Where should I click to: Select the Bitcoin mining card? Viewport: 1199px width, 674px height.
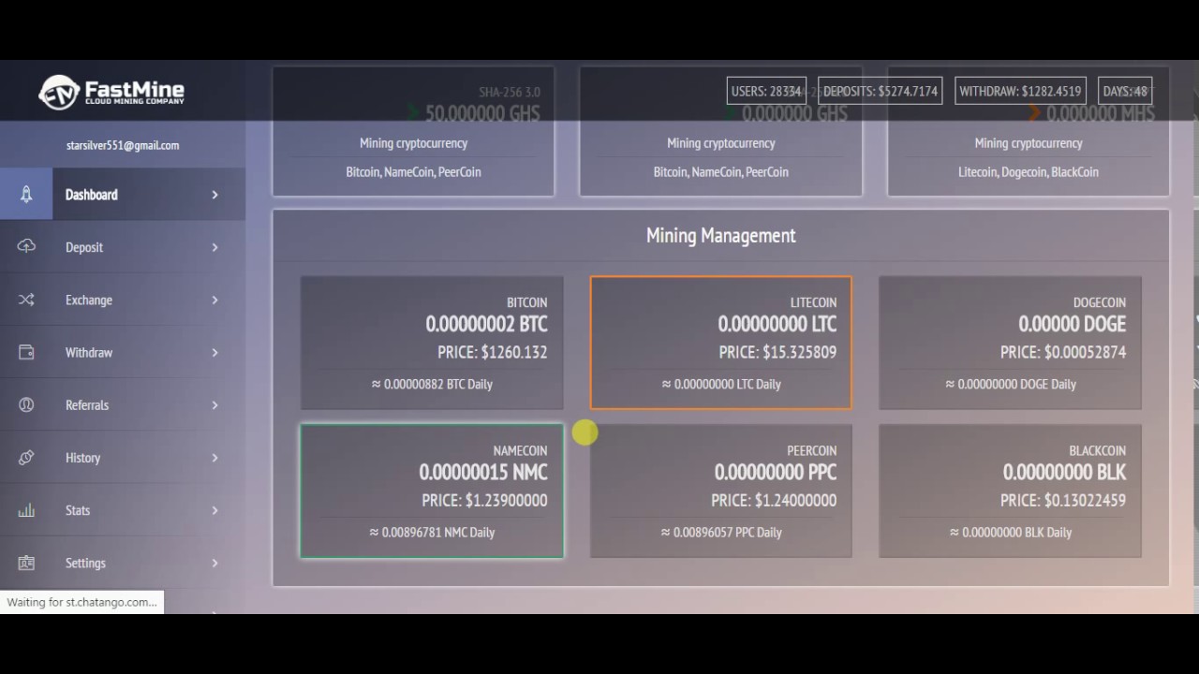point(432,343)
